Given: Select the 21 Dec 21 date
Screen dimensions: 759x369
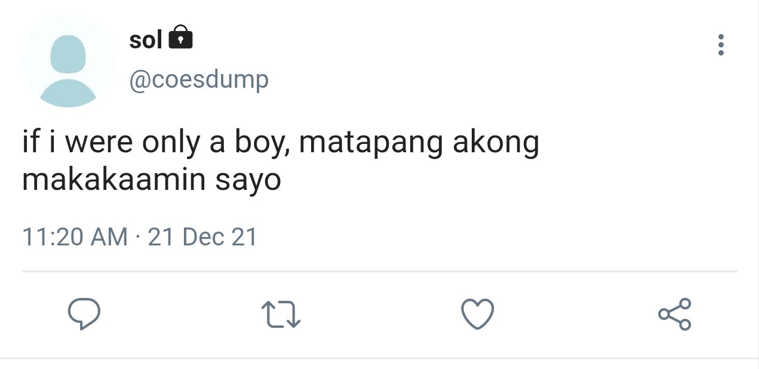Looking at the screenshot, I should click(202, 237).
